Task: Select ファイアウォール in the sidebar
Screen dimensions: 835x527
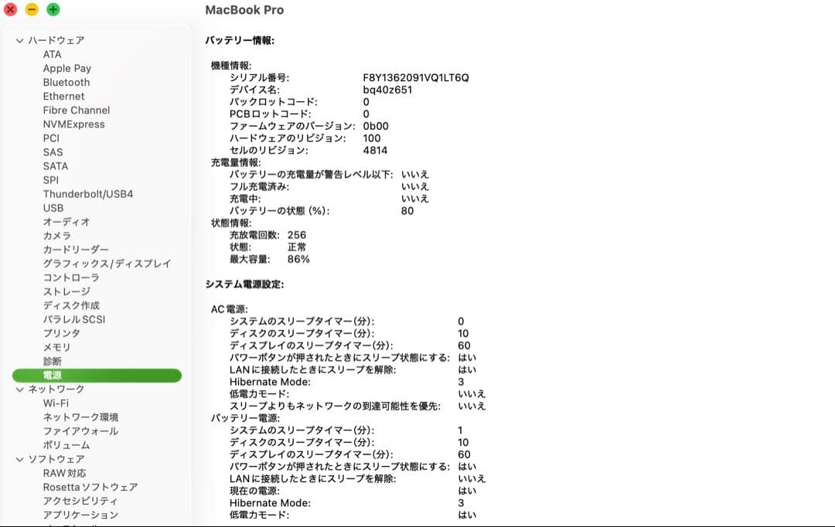Action: pos(80,431)
